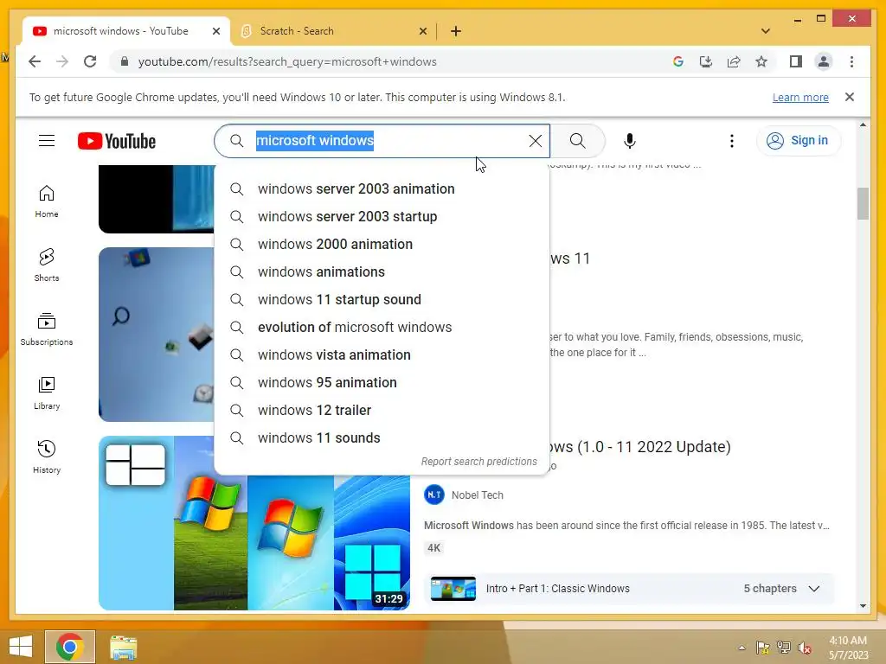
Task: Go to the YouTube logo home
Action: click(x=117, y=141)
